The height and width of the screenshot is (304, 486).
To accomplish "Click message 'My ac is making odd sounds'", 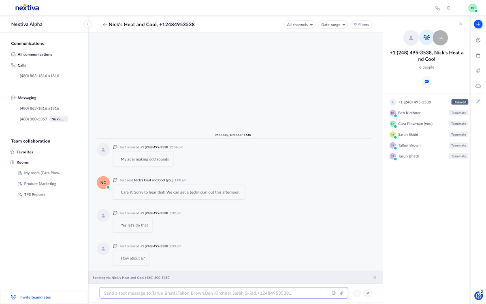I will coord(144,159).
